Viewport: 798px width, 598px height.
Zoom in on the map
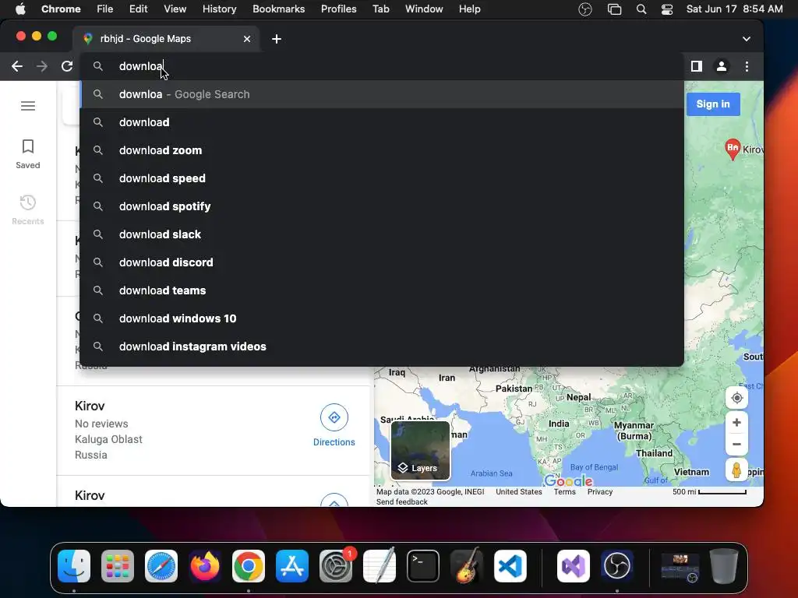[736, 423]
